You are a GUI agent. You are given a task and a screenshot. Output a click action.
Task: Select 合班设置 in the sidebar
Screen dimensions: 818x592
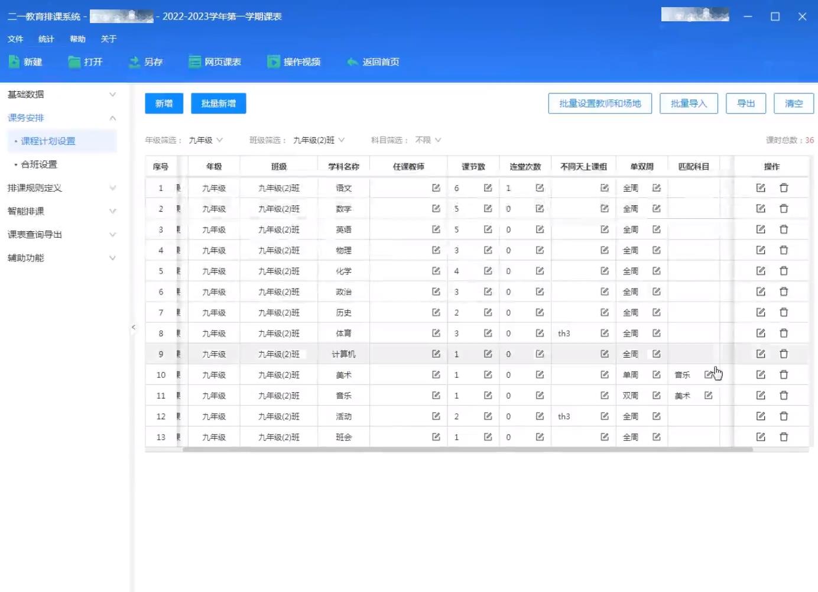(61, 164)
